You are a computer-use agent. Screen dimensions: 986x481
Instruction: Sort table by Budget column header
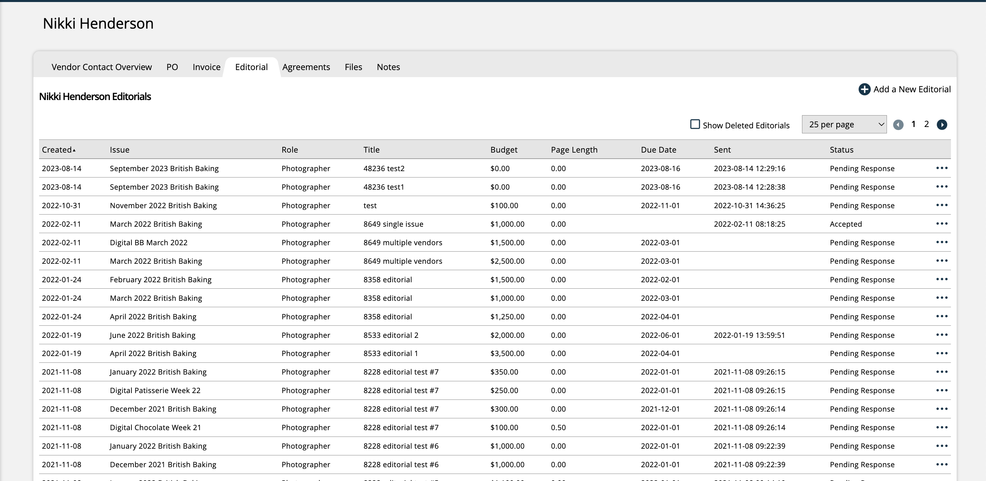(x=503, y=150)
